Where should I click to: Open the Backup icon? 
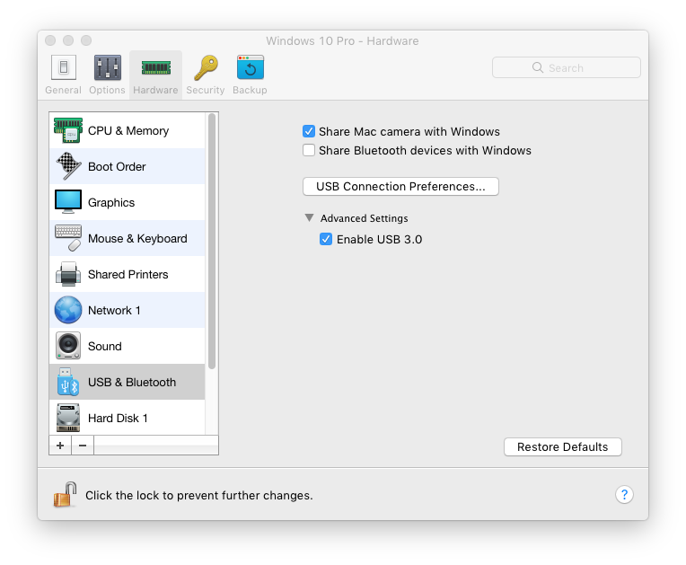click(x=251, y=67)
